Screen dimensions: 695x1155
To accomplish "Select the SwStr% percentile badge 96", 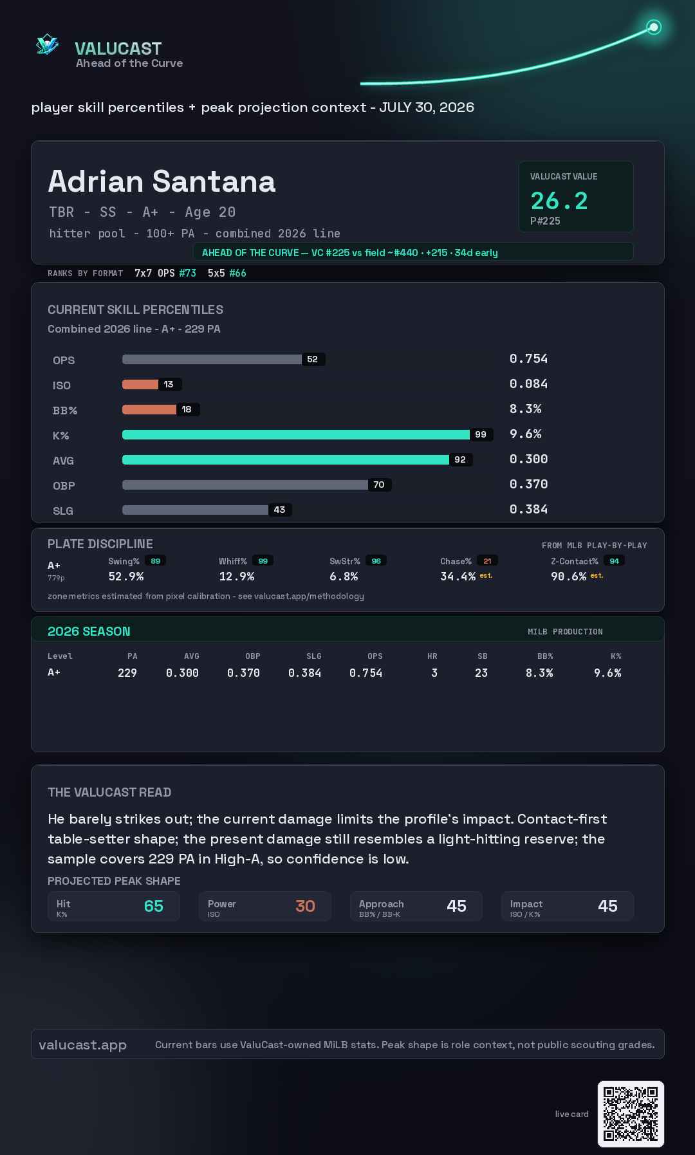I will coord(376,561).
